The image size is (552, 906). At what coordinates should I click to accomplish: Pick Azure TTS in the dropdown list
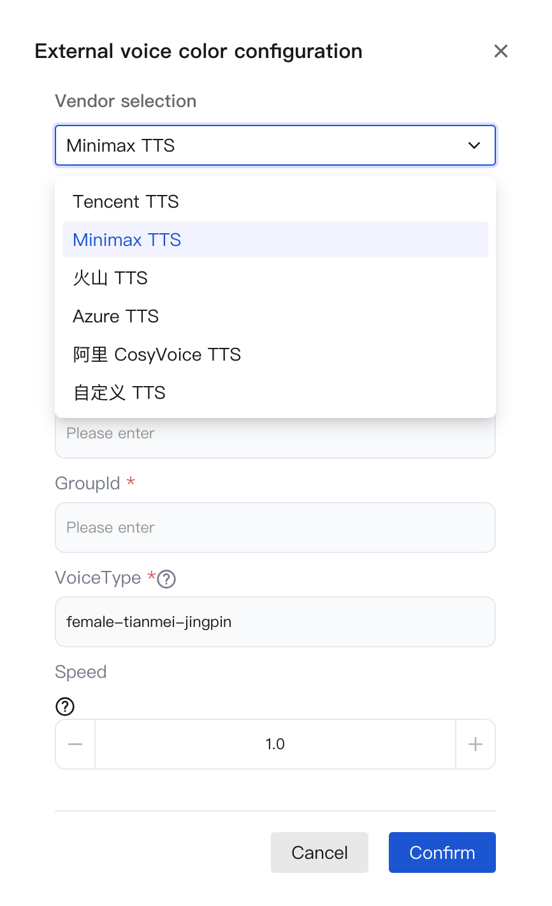point(116,317)
